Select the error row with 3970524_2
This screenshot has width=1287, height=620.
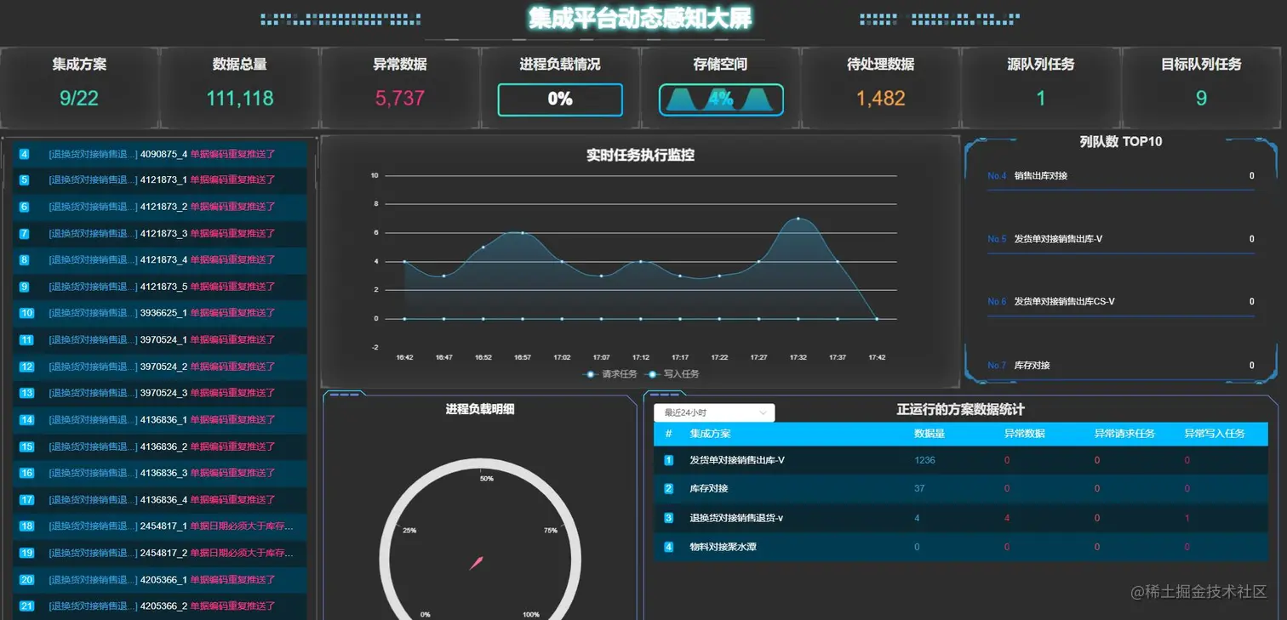pos(160,367)
